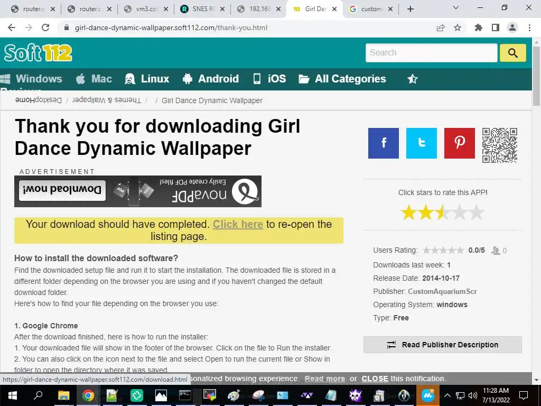Rate the app four stars

click(460, 213)
